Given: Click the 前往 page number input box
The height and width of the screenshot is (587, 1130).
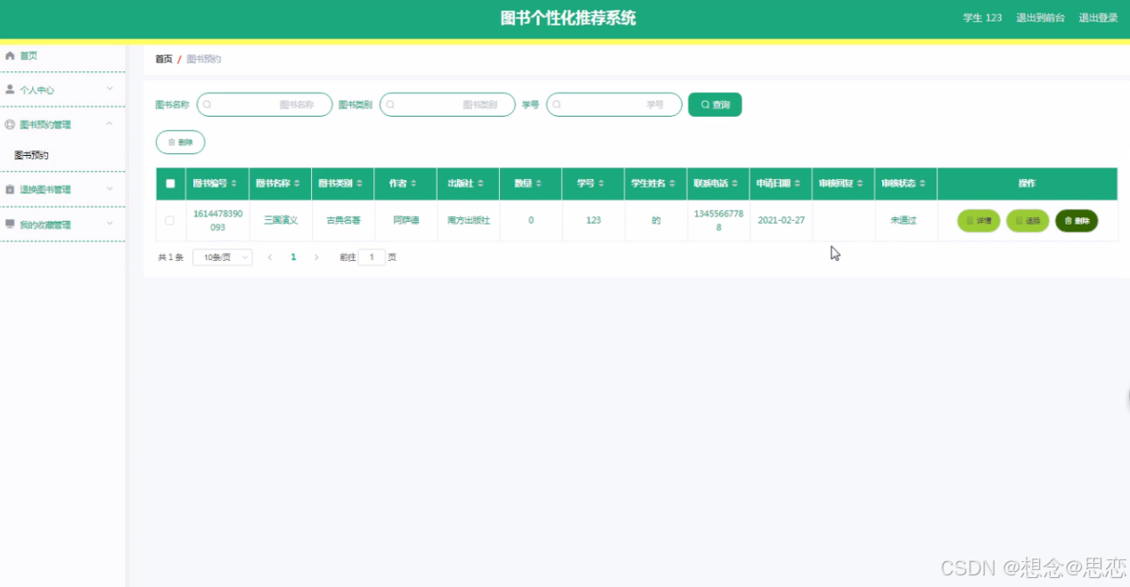Looking at the screenshot, I should [372, 257].
